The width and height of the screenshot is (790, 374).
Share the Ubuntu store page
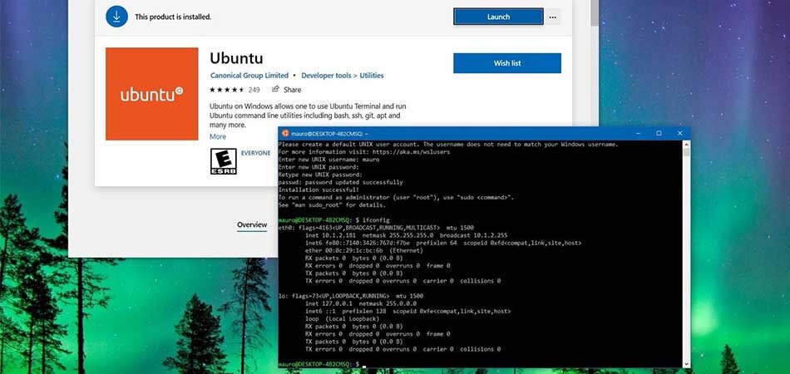pyautogui.click(x=287, y=90)
